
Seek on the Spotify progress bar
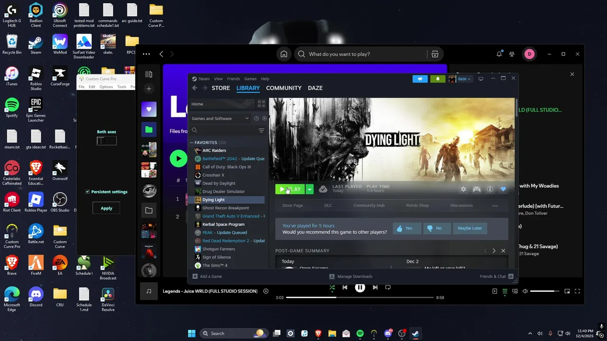[360, 297]
